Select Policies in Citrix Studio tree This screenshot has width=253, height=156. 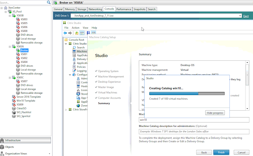click(x=81, y=67)
